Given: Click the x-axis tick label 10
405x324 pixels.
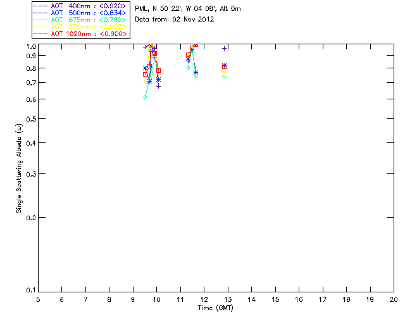Looking at the screenshot, I should coord(157,299).
